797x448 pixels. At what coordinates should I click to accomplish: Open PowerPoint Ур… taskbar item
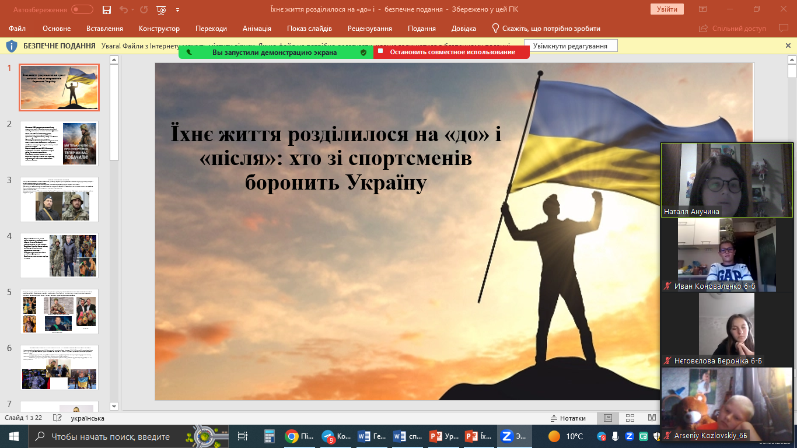[443, 436]
